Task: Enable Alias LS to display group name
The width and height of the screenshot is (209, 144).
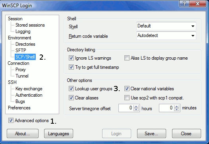Action: click(x=127, y=58)
